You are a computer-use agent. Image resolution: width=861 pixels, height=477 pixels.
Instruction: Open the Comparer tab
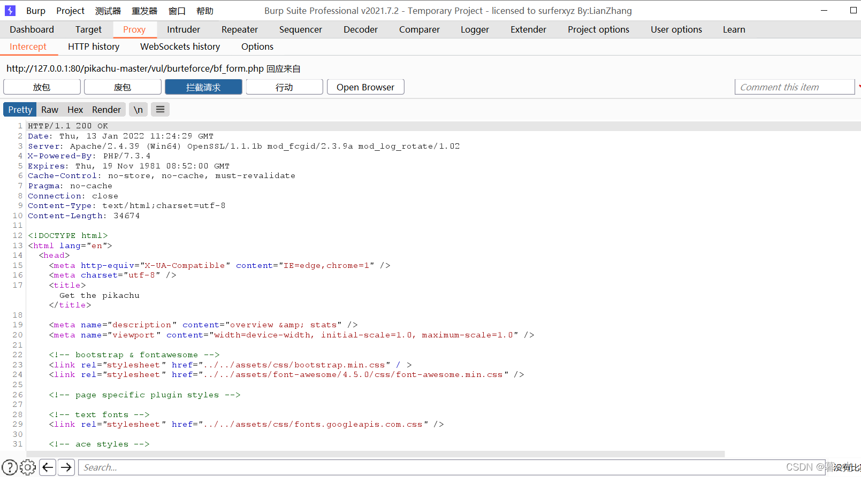coord(420,29)
